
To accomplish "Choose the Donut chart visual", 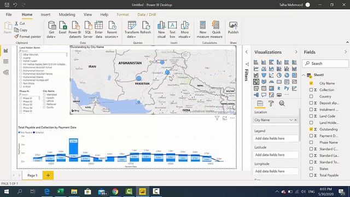I will 287,76.
